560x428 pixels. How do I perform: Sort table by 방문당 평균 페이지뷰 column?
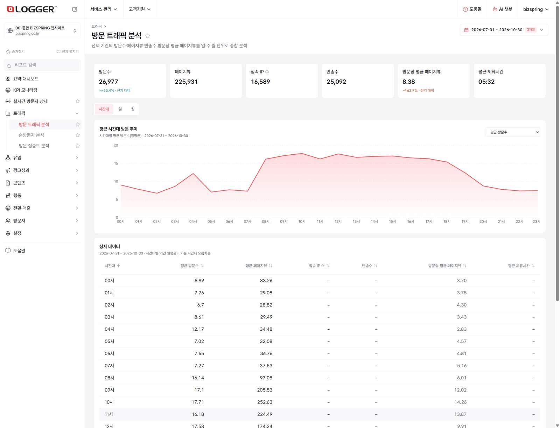pos(447,266)
